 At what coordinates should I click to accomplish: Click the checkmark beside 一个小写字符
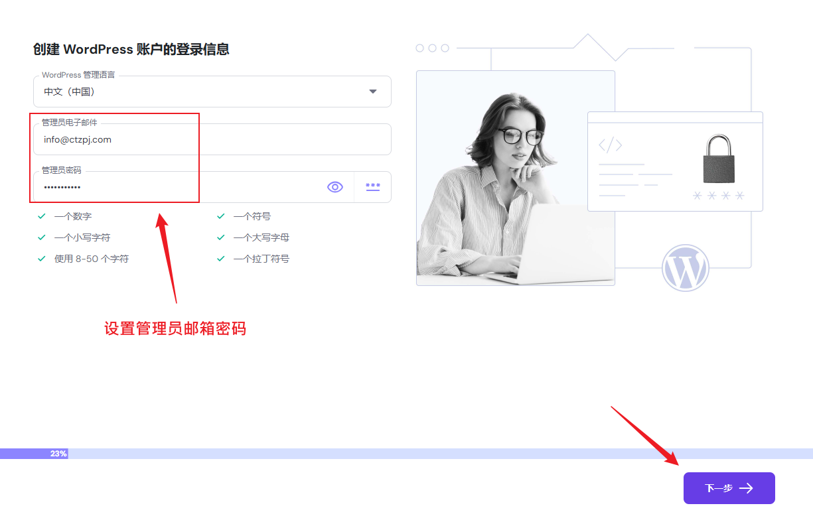[x=42, y=237]
